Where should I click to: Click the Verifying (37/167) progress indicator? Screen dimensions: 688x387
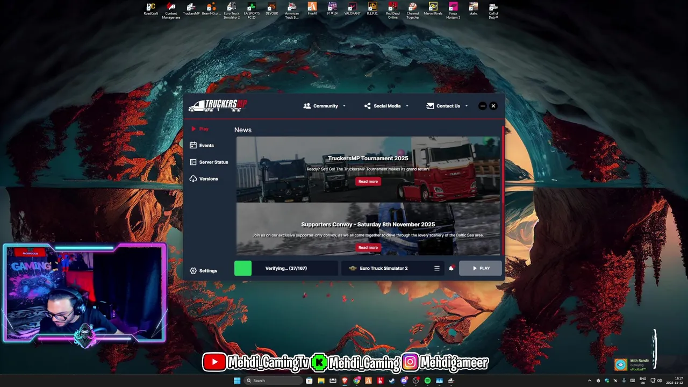[286, 268]
